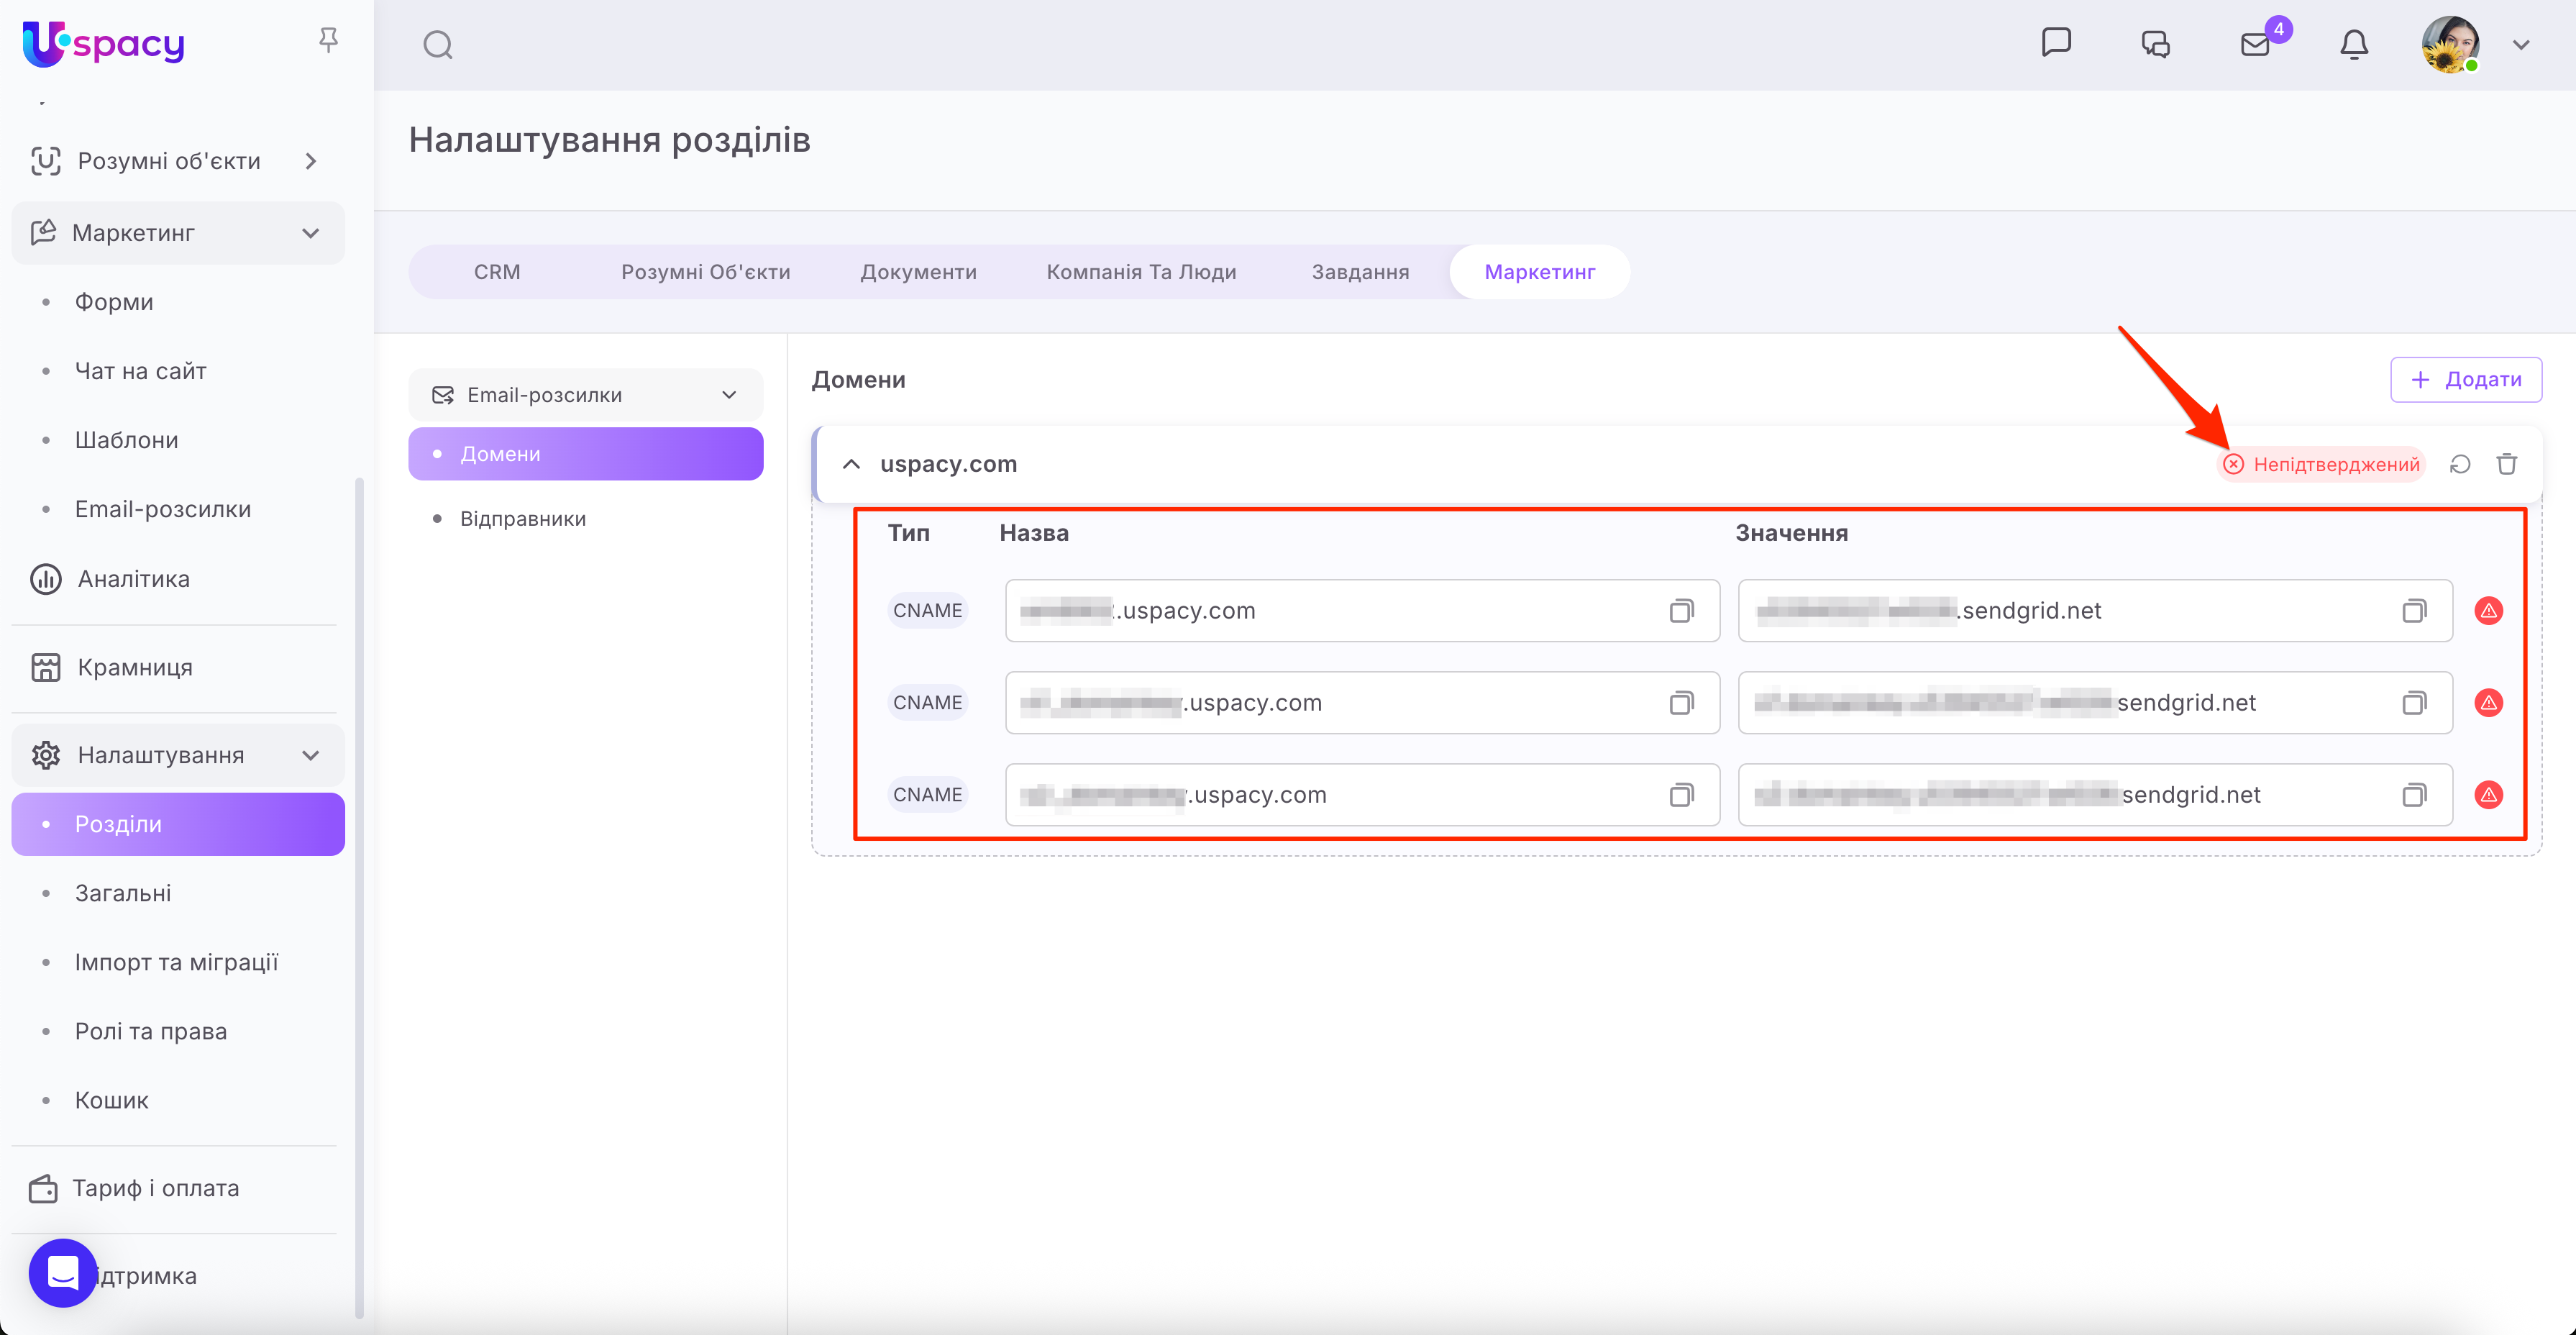Delete the uspacy.com domain with trash icon
2576x1335 pixels.
point(2507,464)
